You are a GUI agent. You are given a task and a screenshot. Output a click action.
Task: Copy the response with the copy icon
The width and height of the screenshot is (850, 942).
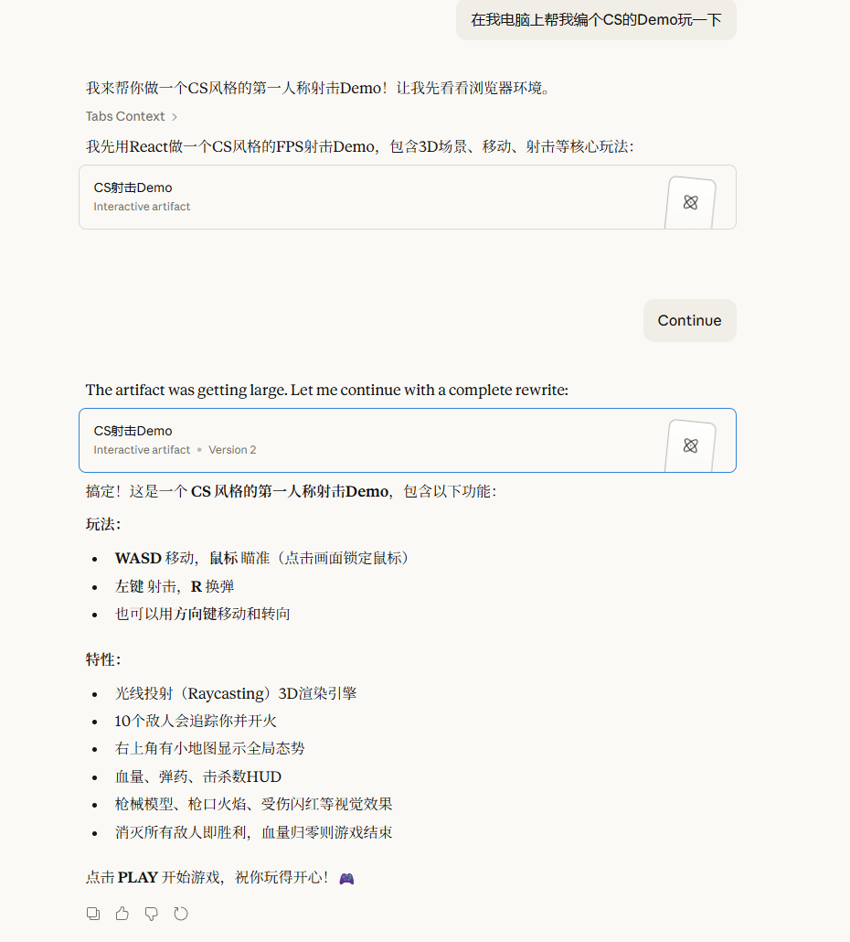(93, 914)
